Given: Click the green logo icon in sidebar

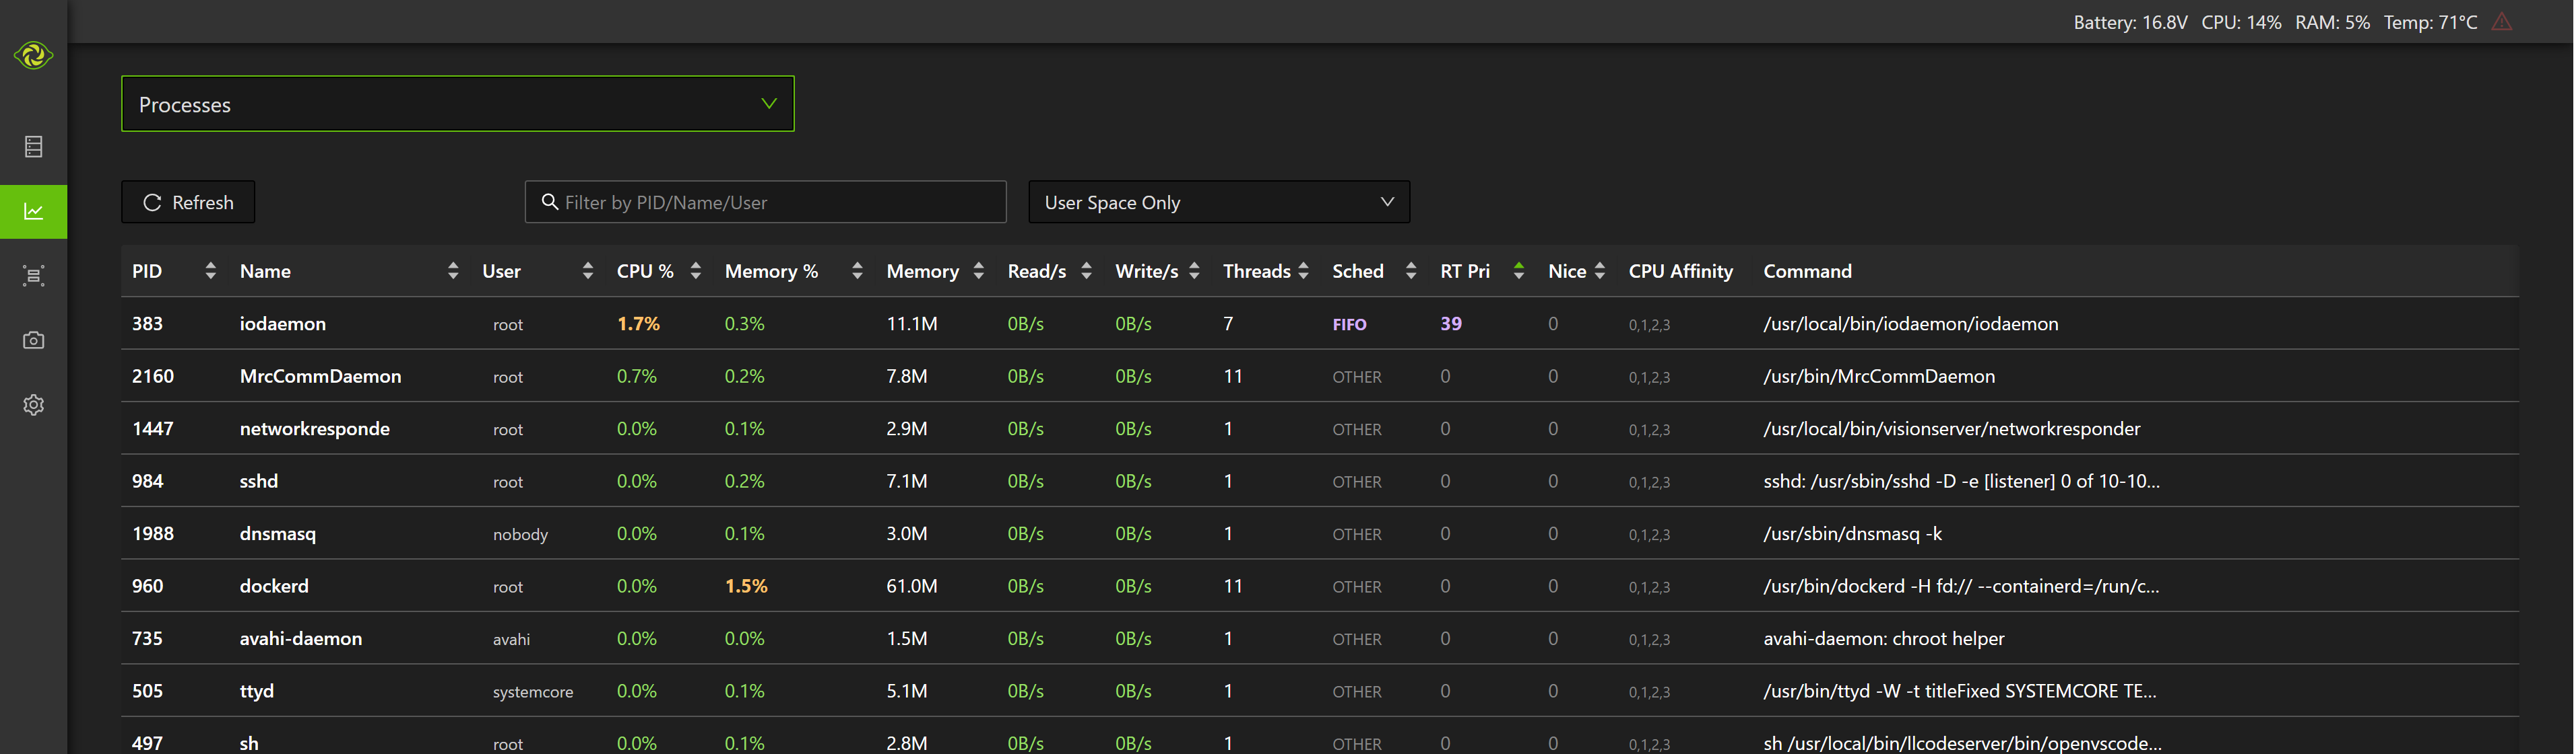Looking at the screenshot, I should pyautogui.click(x=33, y=55).
